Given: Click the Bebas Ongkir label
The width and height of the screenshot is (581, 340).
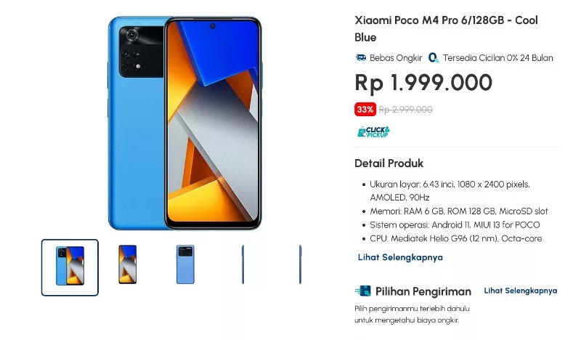Looking at the screenshot, I should coord(396,58).
